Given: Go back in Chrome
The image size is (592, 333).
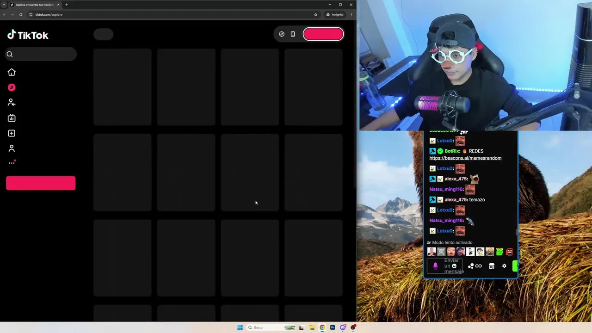Looking at the screenshot, I should 4,14.
